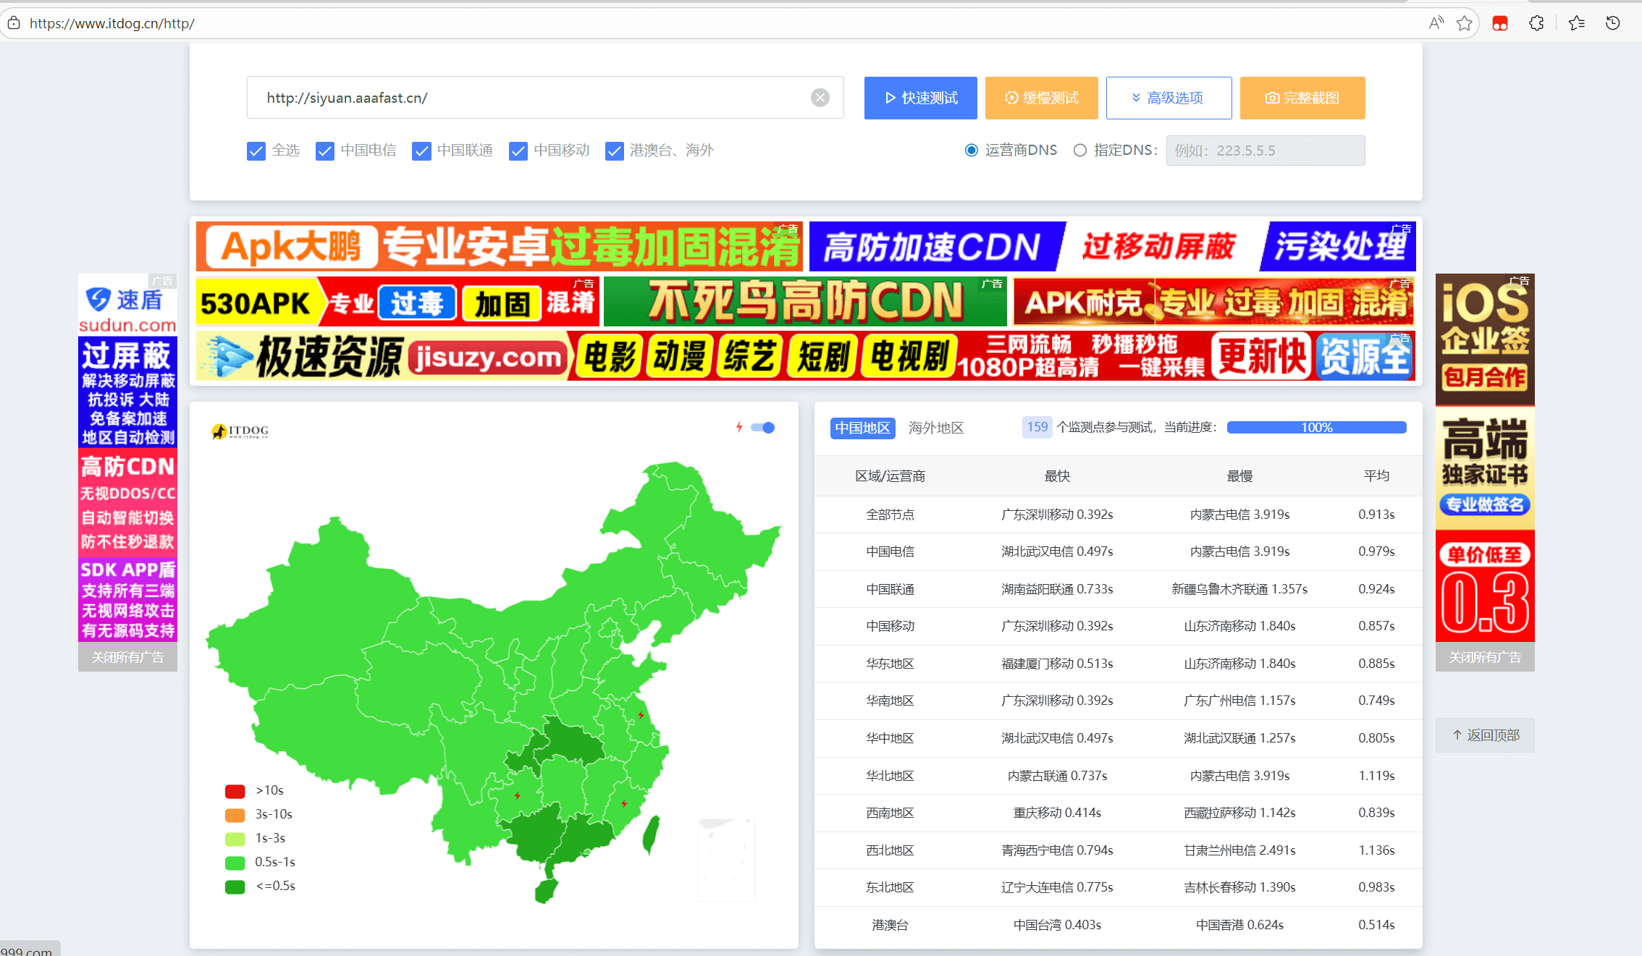
Task: Select the 指定DNS radio button
Action: pos(1080,151)
